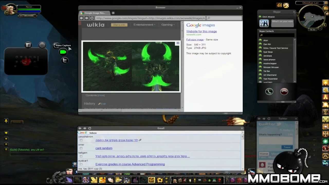Open Exercise grades in course email
This screenshot has width=329, height=185.
[130, 164]
